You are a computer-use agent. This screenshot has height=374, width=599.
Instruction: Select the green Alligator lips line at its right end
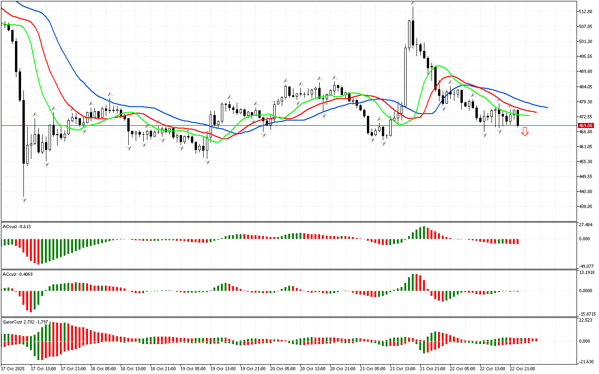(528, 115)
